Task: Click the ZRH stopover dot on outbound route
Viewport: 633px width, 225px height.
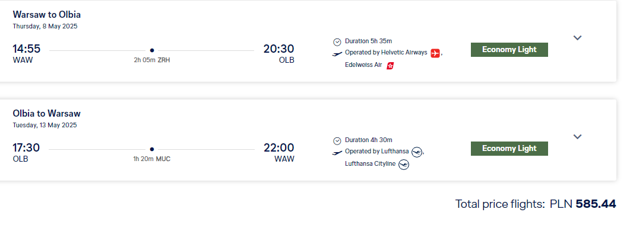Action: 152,50
